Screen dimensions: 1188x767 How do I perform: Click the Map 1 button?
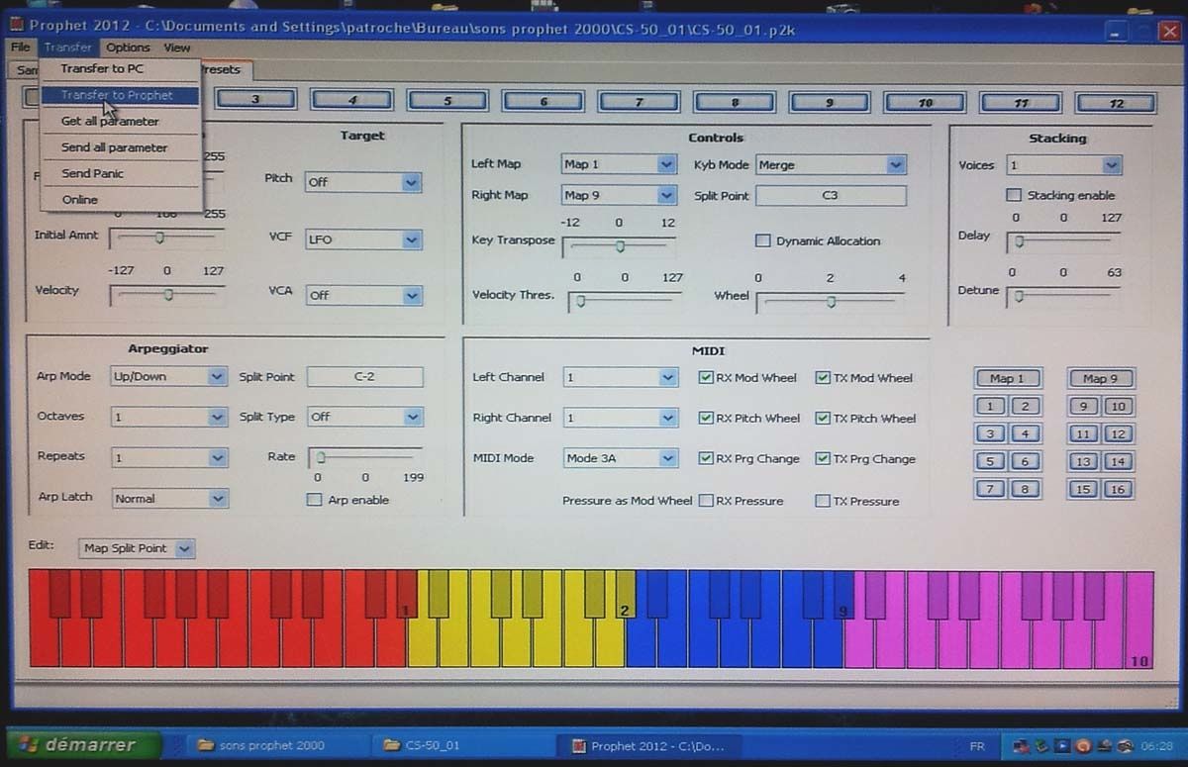tap(1007, 378)
